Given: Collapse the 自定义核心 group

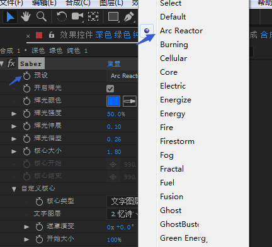Looking at the screenshot, I should pos(14,189).
